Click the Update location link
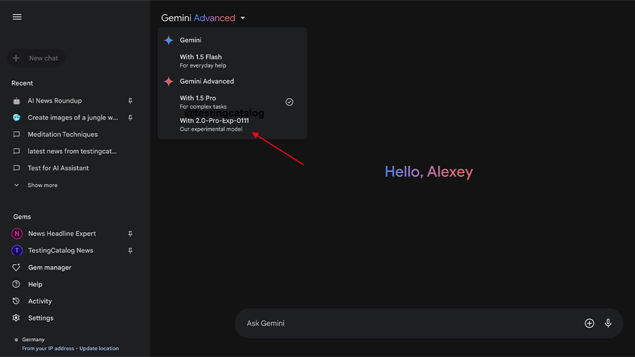 pos(99,349)
